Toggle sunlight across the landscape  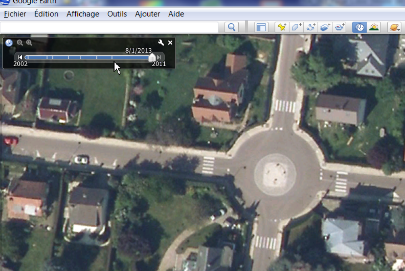[x=374, y=27]
